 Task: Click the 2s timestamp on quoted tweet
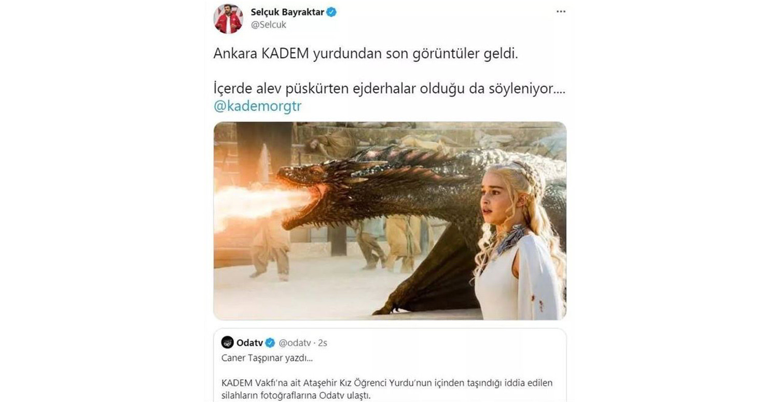pyautogui.click(x=323, y=343)
